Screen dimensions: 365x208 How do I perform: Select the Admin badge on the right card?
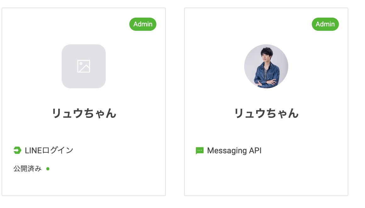[325, 24]
